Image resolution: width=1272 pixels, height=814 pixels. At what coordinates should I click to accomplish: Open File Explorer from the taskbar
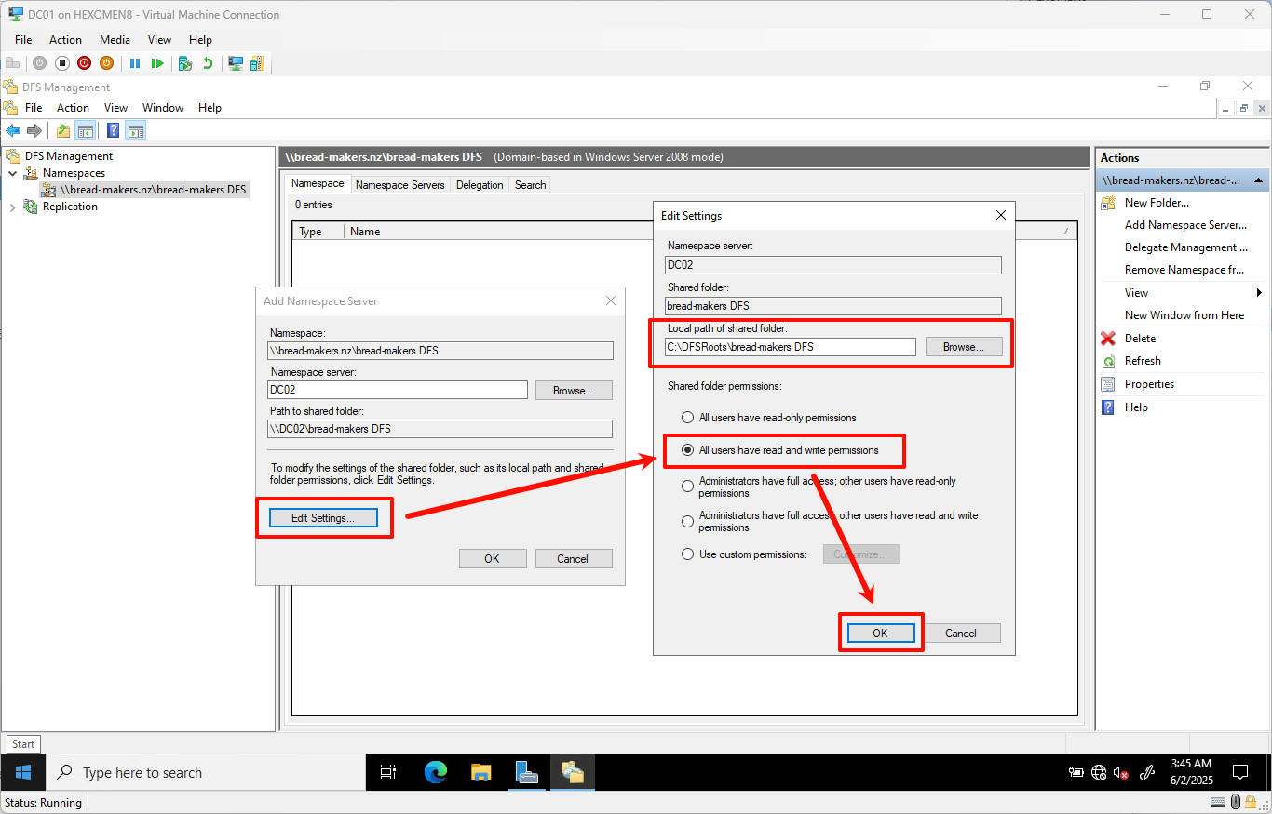point(480,772)
